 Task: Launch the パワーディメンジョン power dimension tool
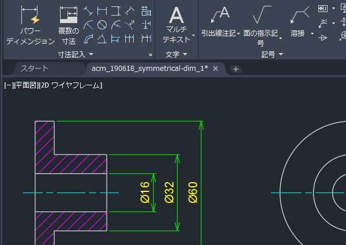pos(30,25)
